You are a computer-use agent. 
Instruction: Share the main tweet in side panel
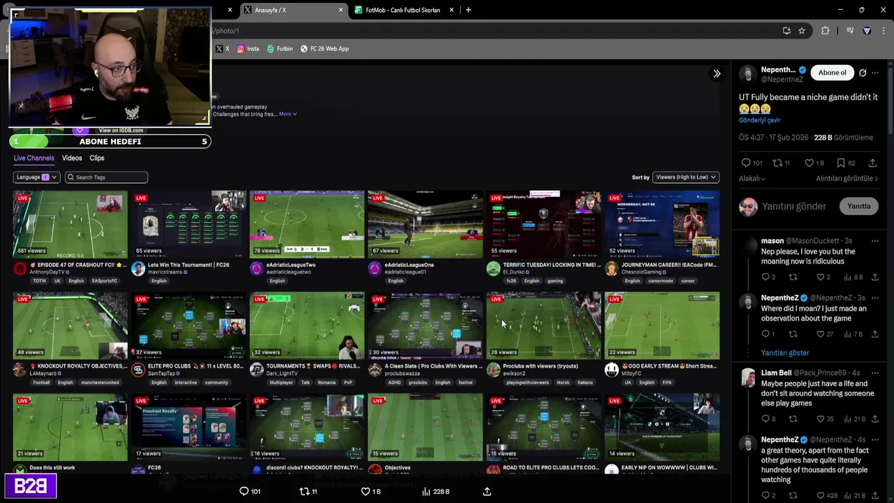872,163
